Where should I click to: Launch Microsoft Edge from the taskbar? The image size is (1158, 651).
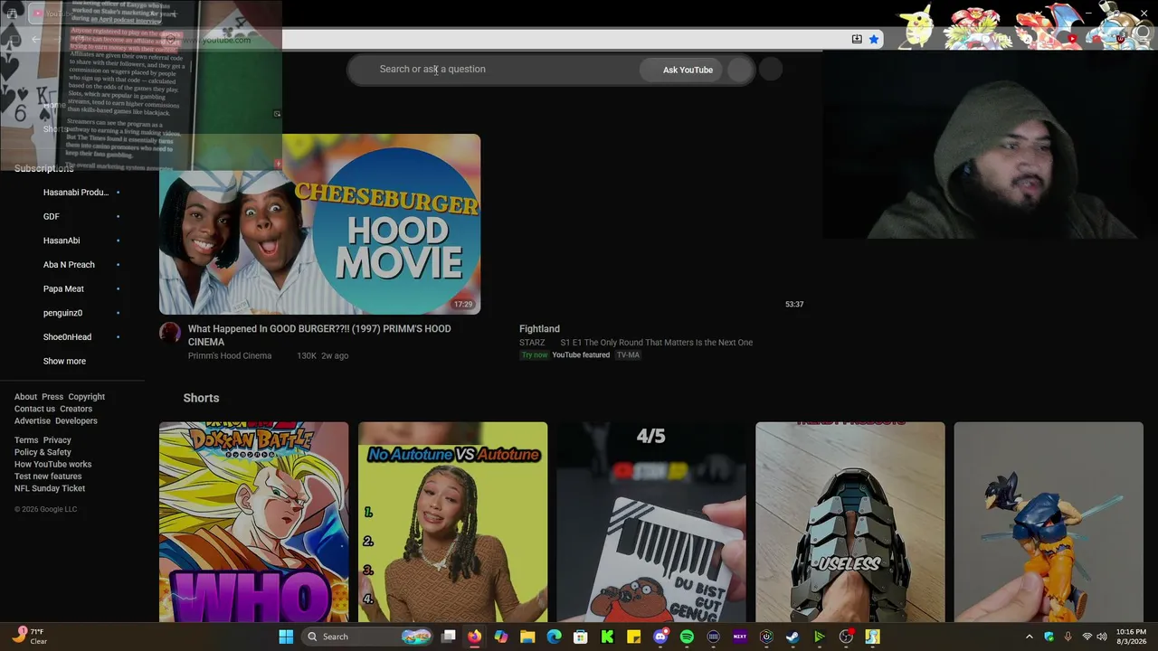(x=555, y=637)
